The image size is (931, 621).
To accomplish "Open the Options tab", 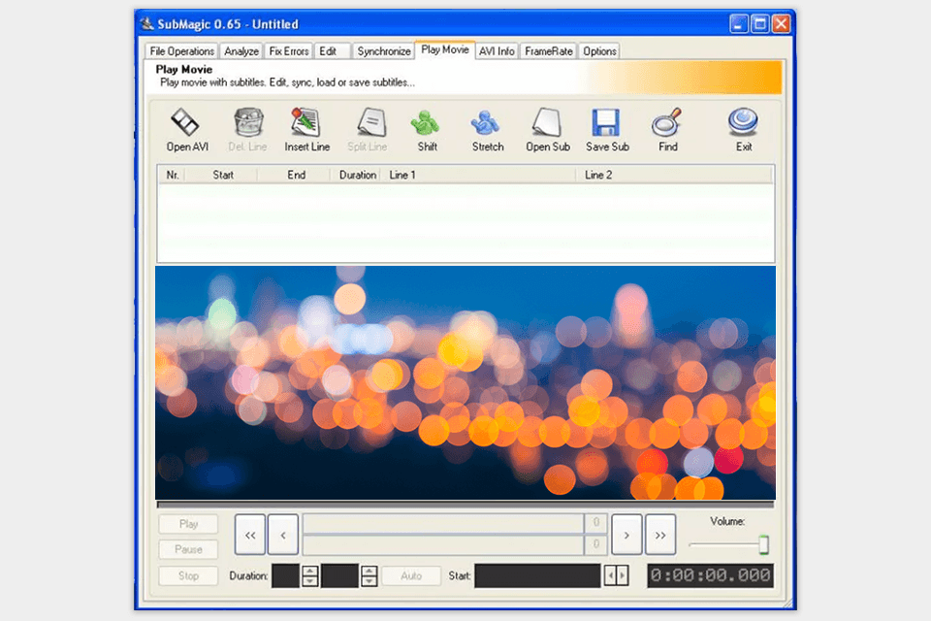I will pos(598,50).
